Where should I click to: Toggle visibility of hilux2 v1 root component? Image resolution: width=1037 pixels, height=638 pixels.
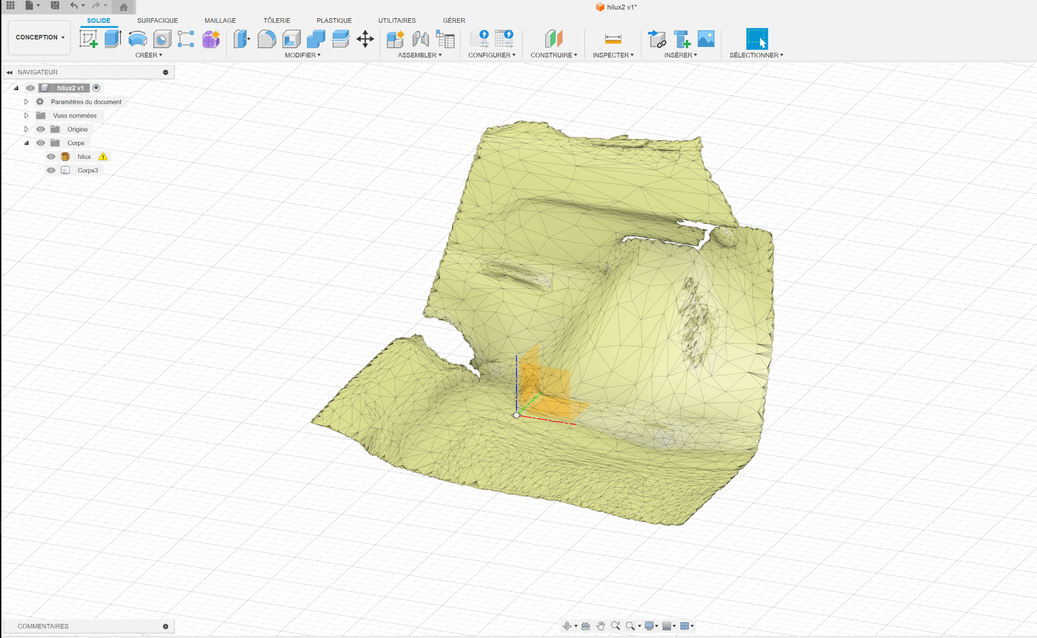pos(30,88)
